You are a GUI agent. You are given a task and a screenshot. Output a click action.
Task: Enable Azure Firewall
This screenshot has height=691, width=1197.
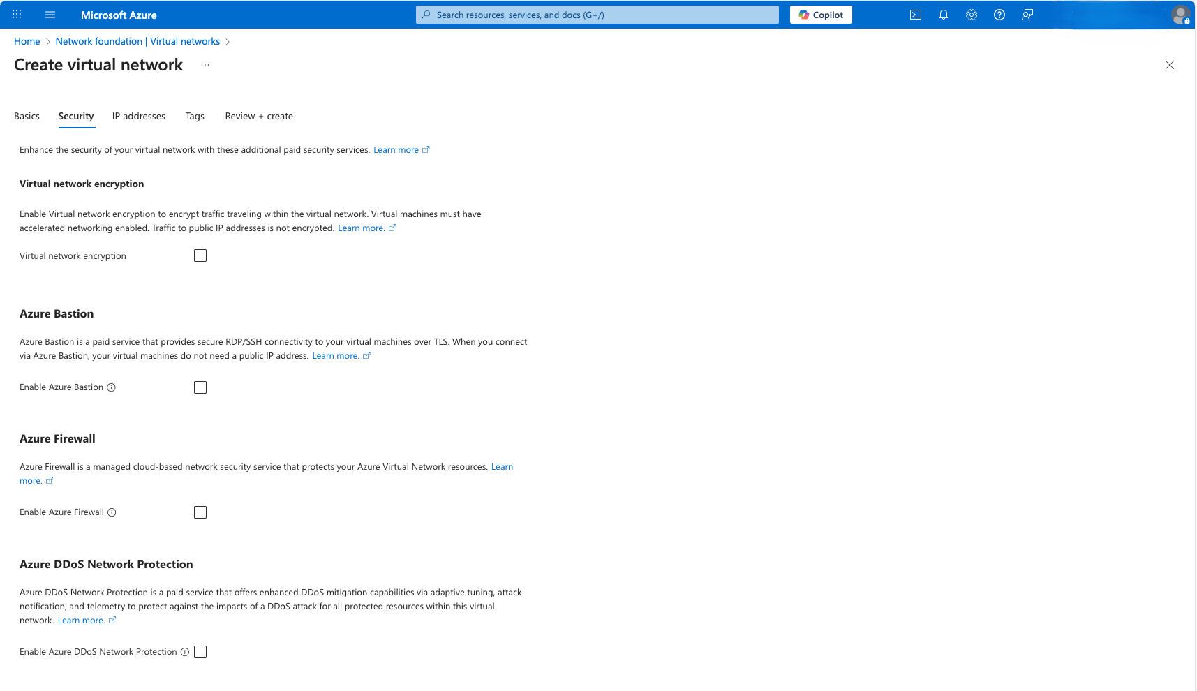tap(200, 512)
